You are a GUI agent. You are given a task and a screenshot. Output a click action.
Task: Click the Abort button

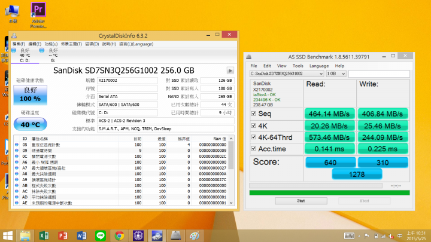click(x=364, y=201)
